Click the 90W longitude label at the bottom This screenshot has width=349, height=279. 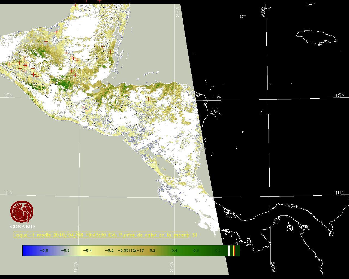click(x=76, y=267)
